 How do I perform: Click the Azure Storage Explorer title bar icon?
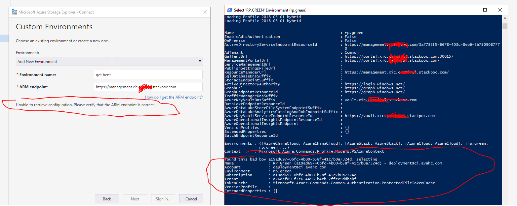tap(14, 12)
